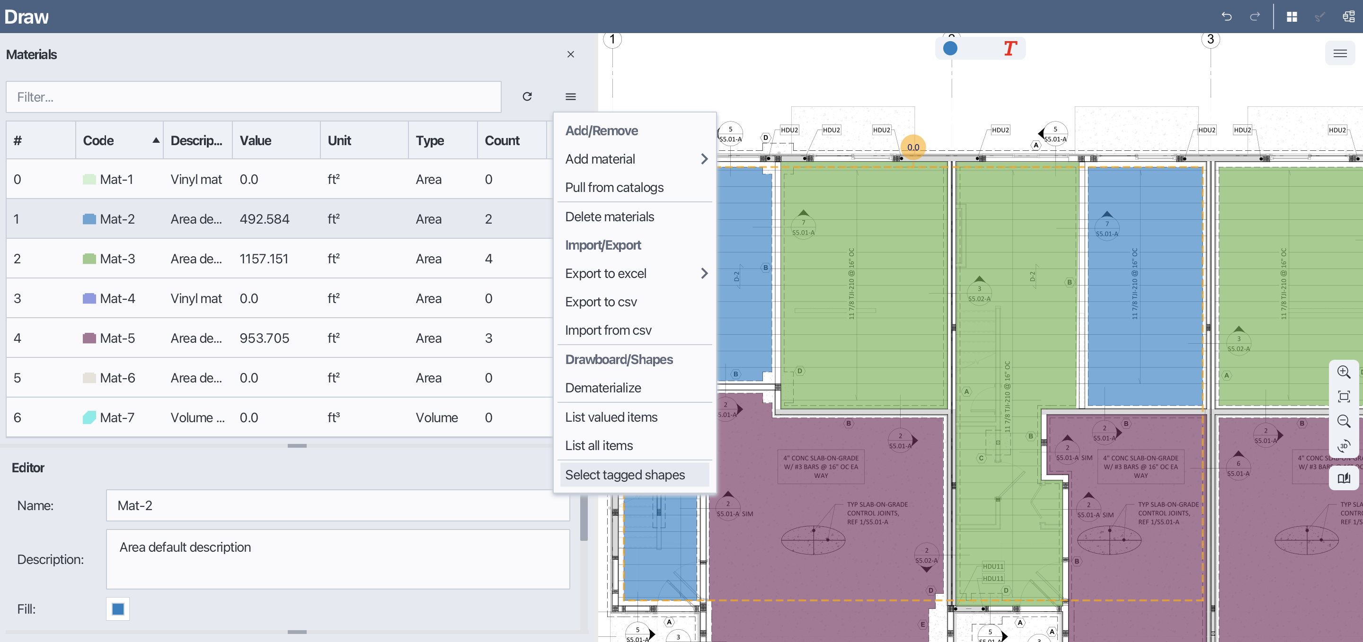
Task: Click the Filter input field
Action: (x=254, y=97)
